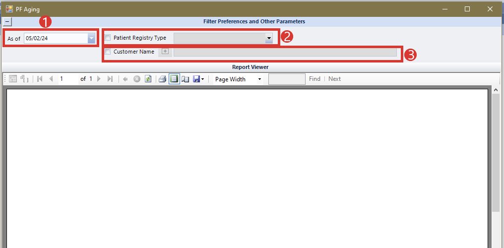The width and height of the screenshot is (504, 248).
Task: Click the Customer Name plus button
Action: 165,52
